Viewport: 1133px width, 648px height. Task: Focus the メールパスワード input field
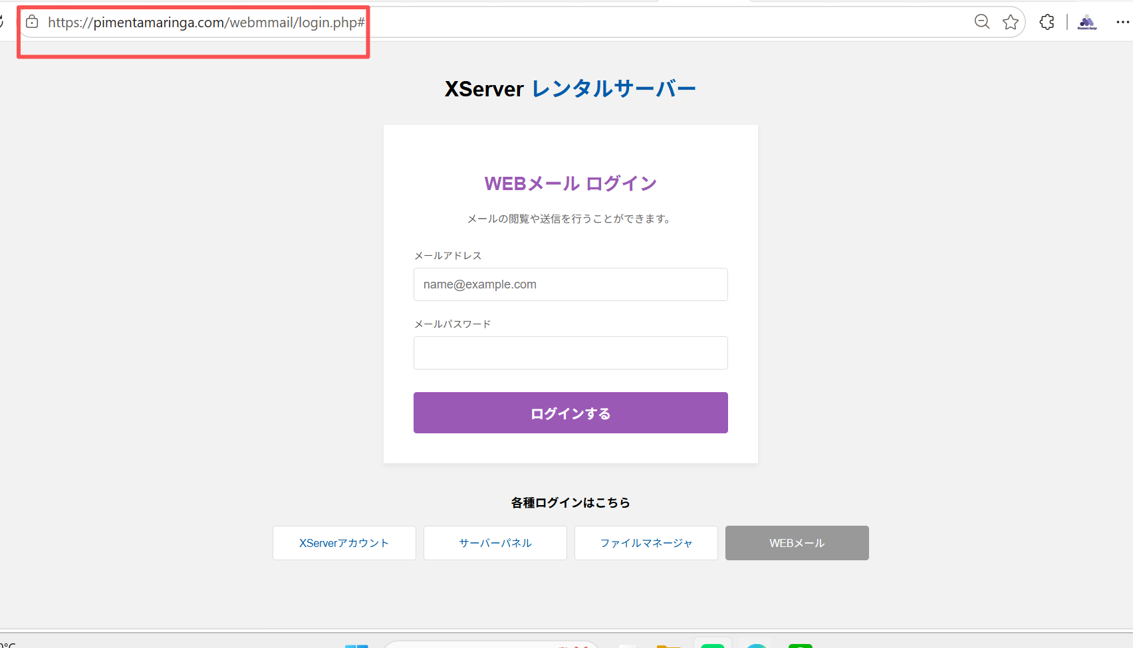click(x=570, y=353)
